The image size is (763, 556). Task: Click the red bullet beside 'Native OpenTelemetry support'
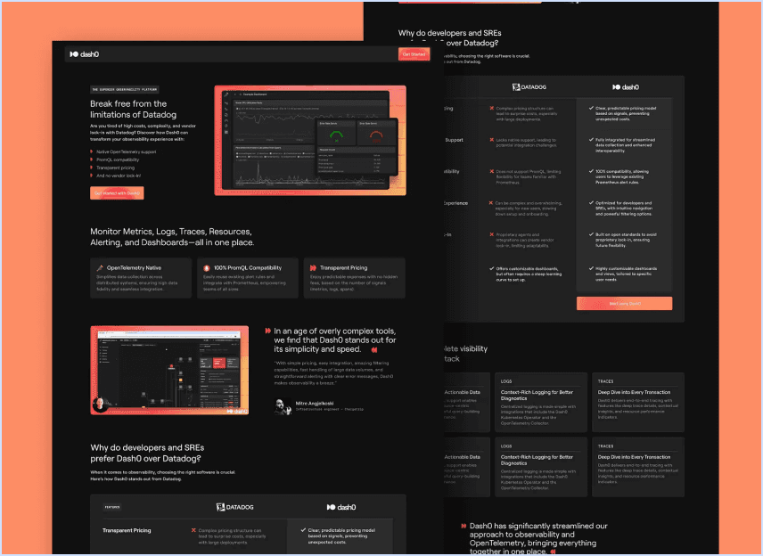92,151
